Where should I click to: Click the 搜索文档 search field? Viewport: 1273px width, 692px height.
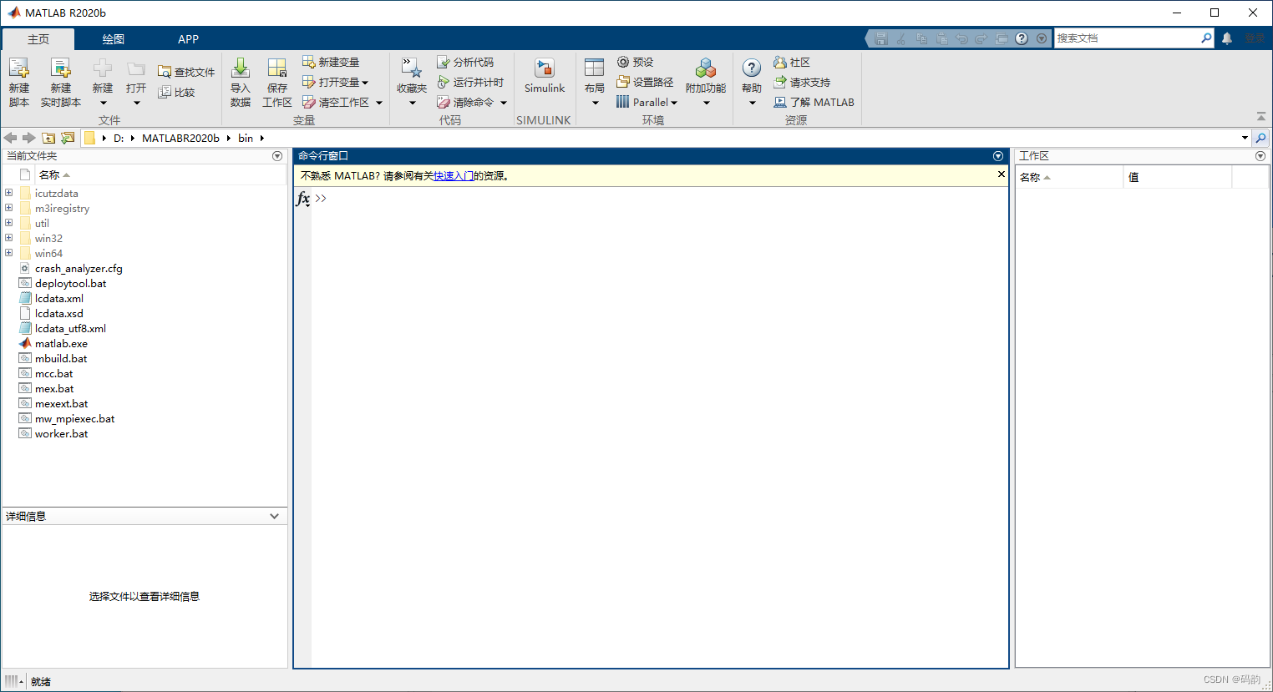tap(1128, 38)
